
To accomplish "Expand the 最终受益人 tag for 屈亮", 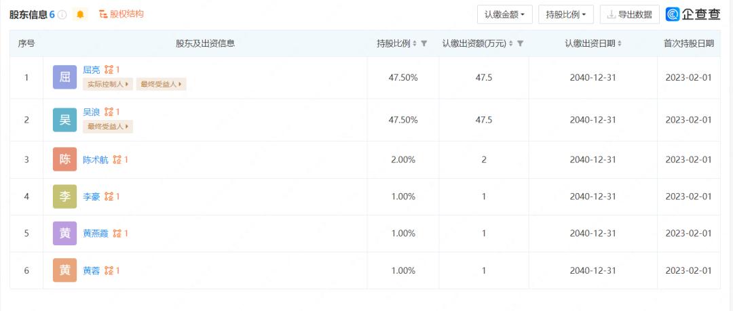I will click(x=161, y=84).
